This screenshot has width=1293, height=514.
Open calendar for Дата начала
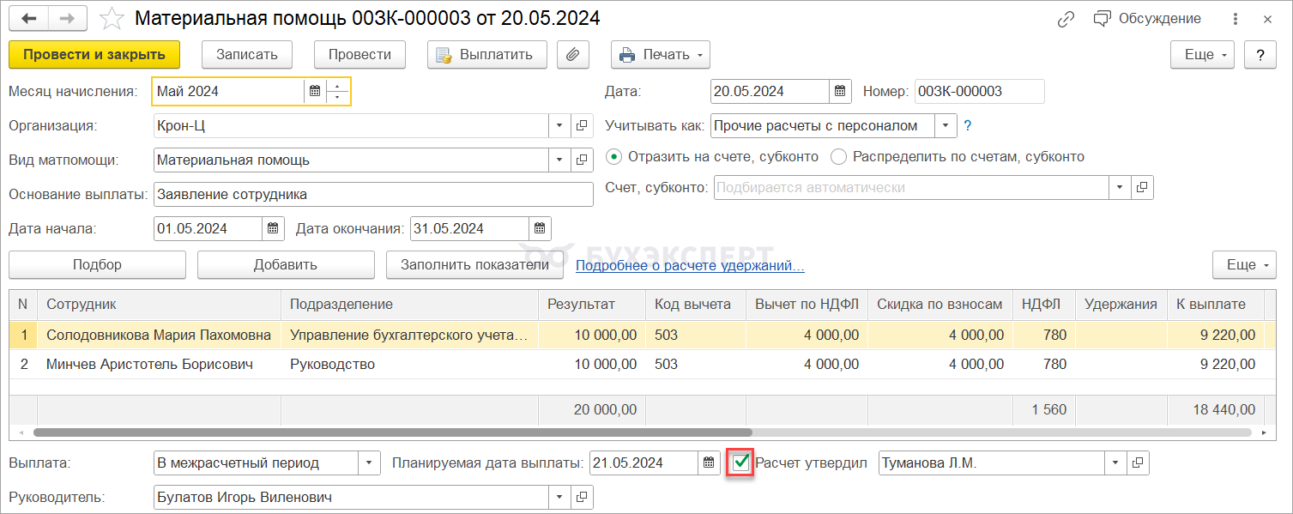[273, 228]
